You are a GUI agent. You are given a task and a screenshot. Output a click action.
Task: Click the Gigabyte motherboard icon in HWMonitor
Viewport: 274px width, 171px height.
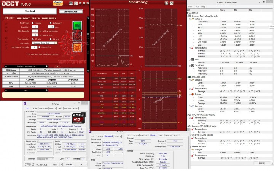[x=190, y=16]
